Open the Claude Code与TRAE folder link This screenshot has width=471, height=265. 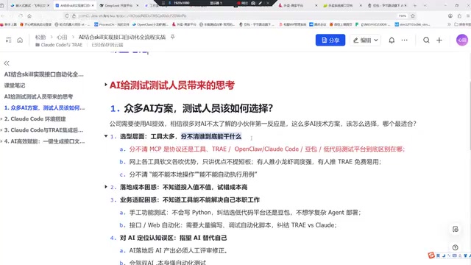click(59, 45)
